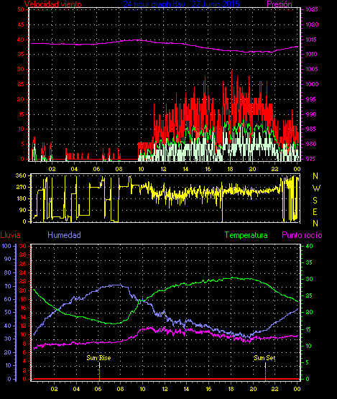The image size is (337, 399).
Task: Click the S compass direction label
Action: 315,201
